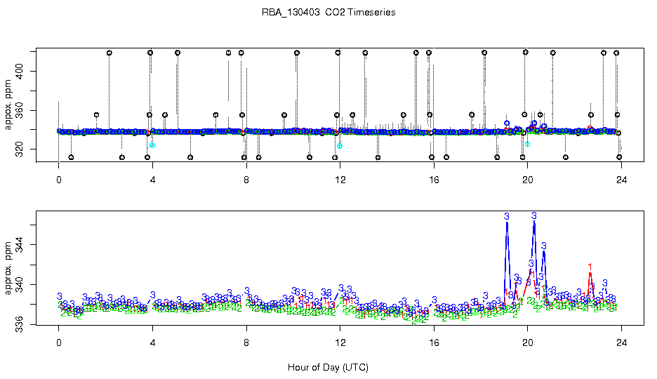Click the red 1 peak label near hour 22.6
The image size is (657, 379).
click(590, 267)
